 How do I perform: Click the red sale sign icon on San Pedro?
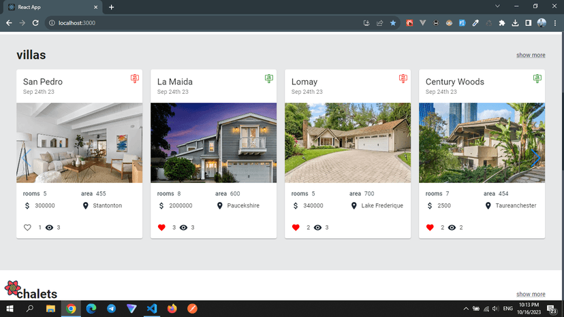click(x=135, y=79)
